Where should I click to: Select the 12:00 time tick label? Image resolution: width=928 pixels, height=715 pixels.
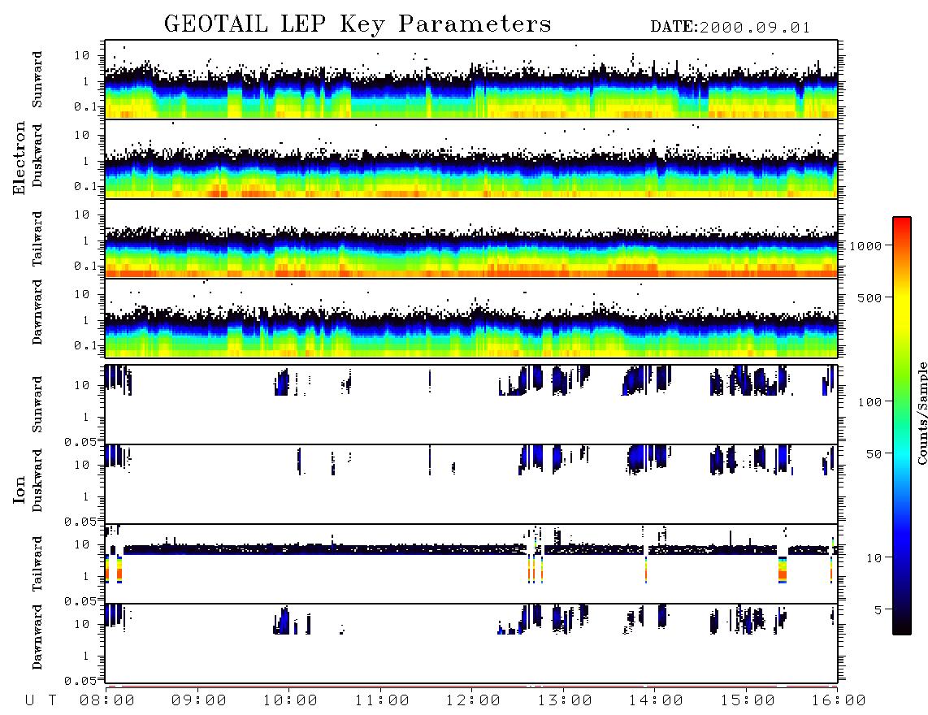(473, 701)
